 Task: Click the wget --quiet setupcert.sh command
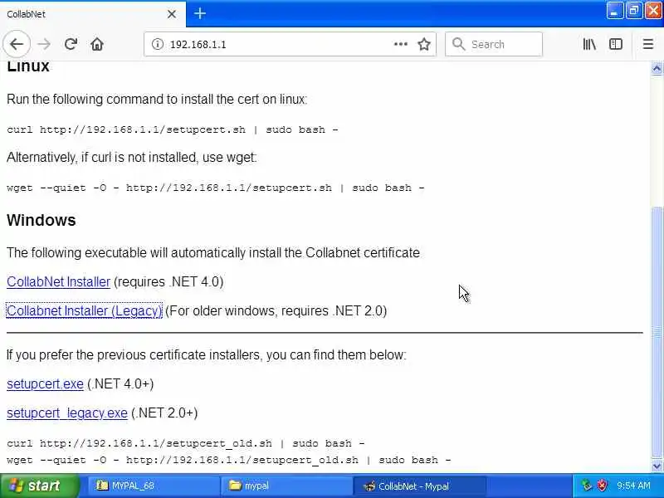point(216,188)
